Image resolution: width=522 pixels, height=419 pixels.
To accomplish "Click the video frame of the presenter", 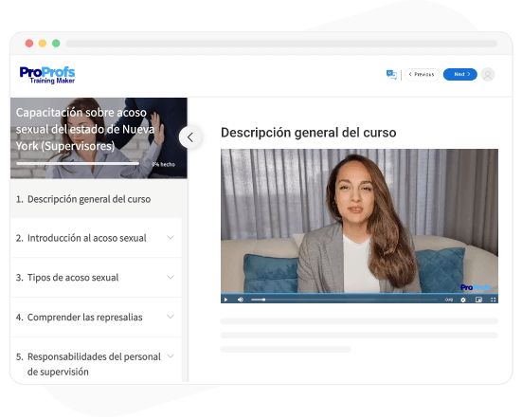I will tap(360, 221).
